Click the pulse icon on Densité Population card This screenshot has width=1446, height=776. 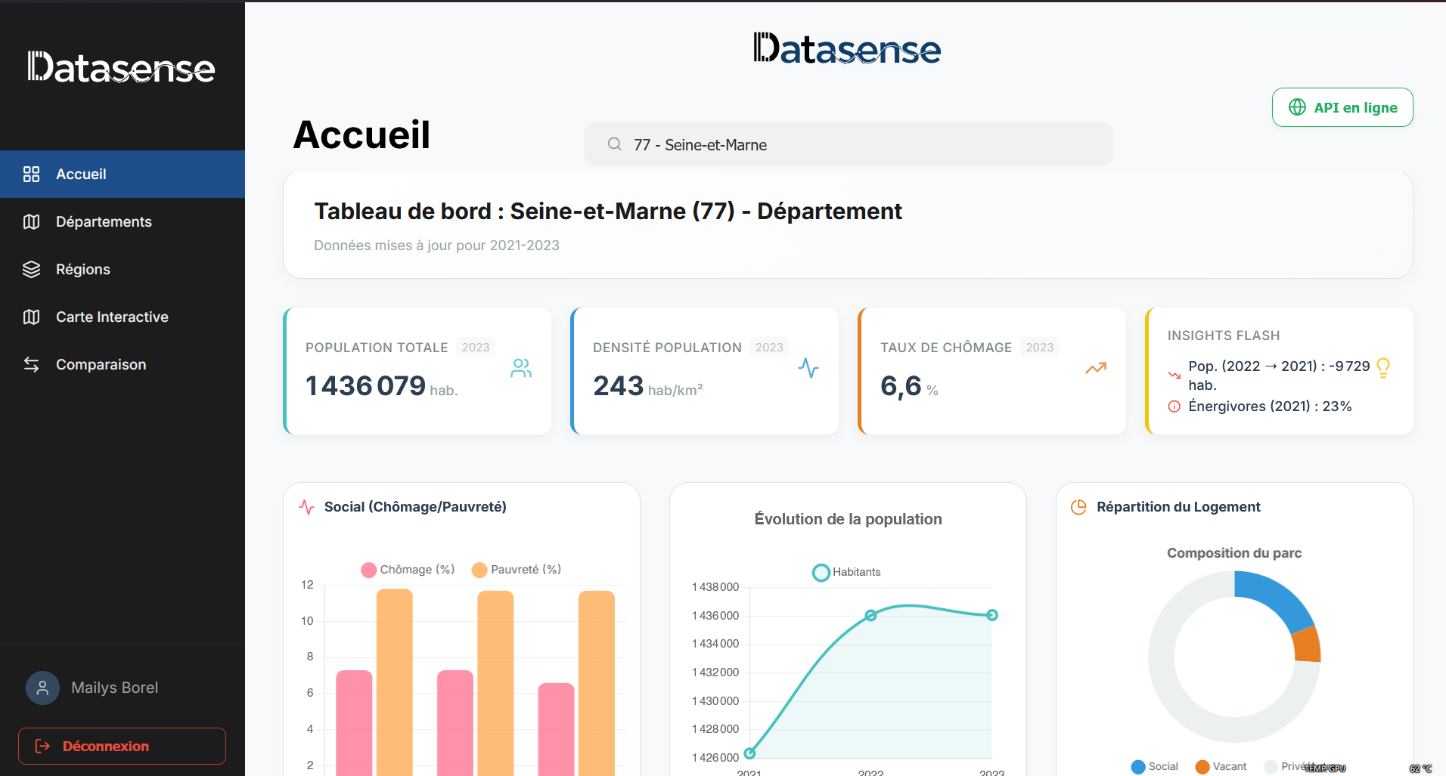pos(808,368)
